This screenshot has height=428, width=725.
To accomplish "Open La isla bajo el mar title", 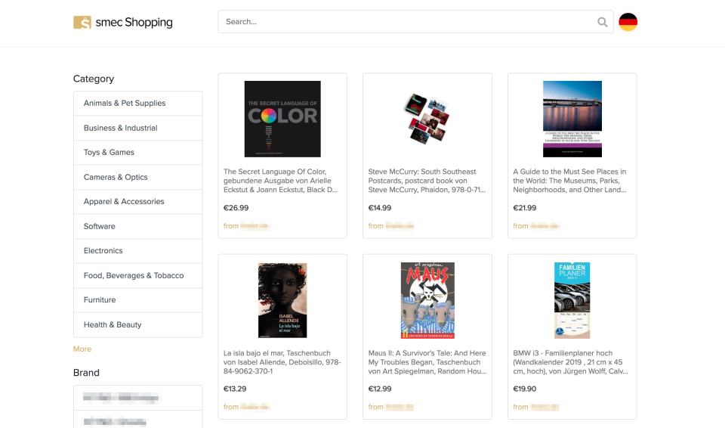I will coord(282,362).
